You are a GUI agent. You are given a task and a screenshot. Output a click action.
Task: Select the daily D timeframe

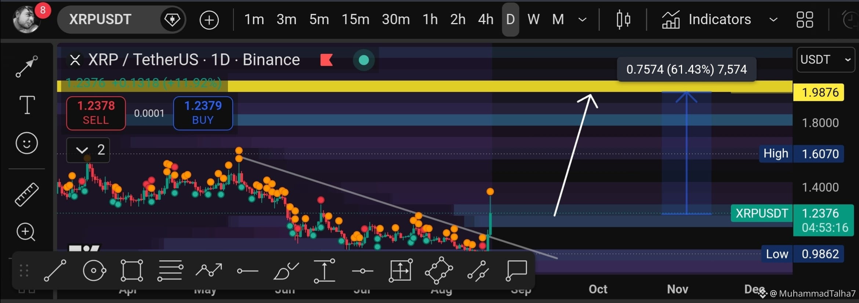(x=510, y=19)
